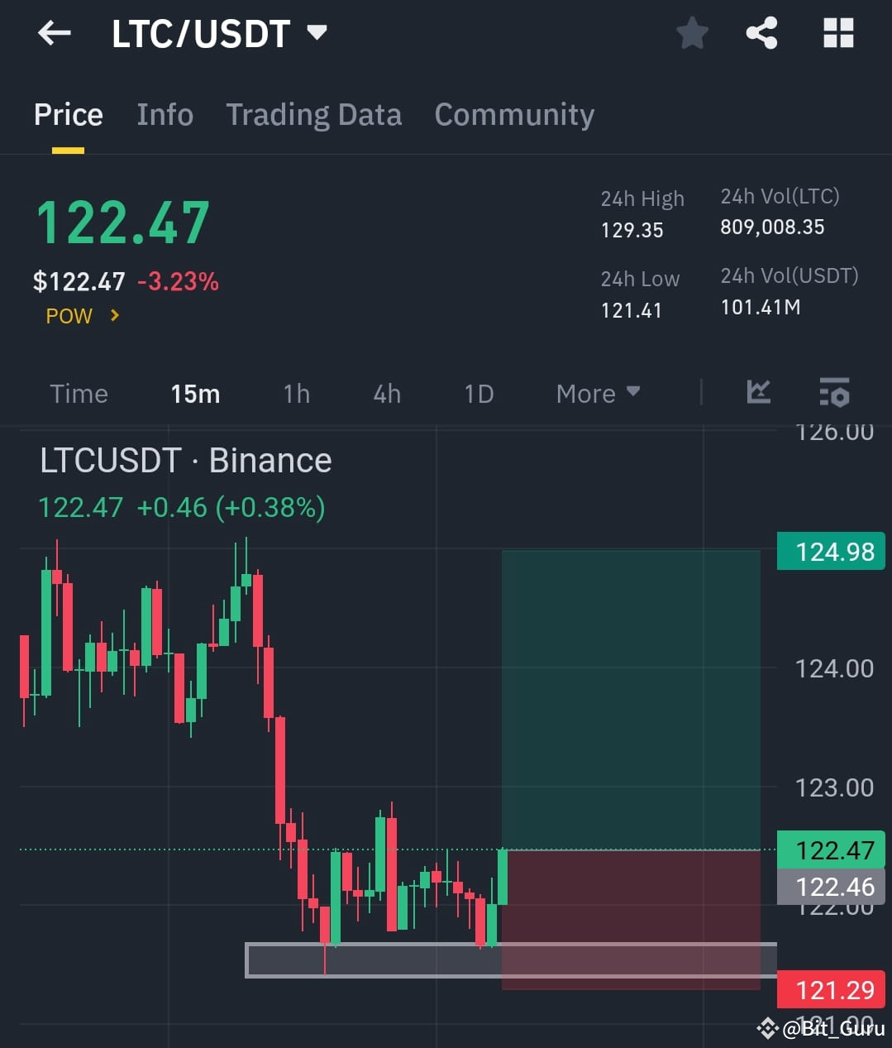
Task: Tap the Binance diamond logo watermark
Action: (767, 1030)
